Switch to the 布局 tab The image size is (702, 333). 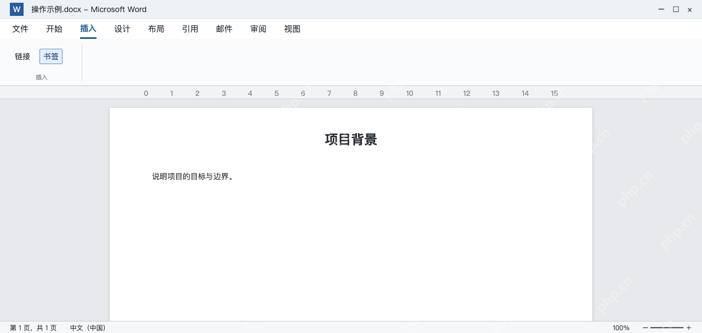pyautogui.click(x=156, y=29)
